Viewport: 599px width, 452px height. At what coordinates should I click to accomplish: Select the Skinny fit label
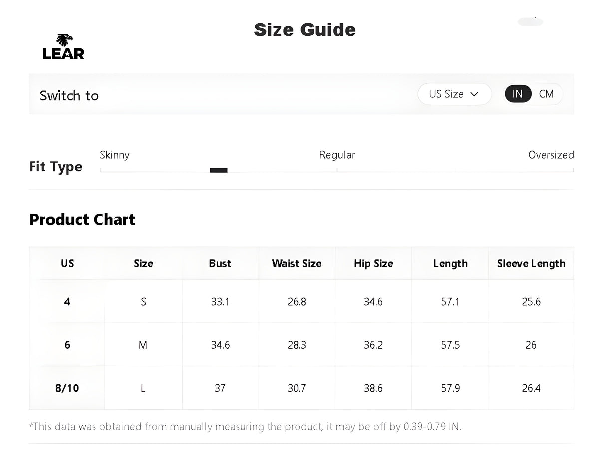pyautogui.click(x=115, y=155)
